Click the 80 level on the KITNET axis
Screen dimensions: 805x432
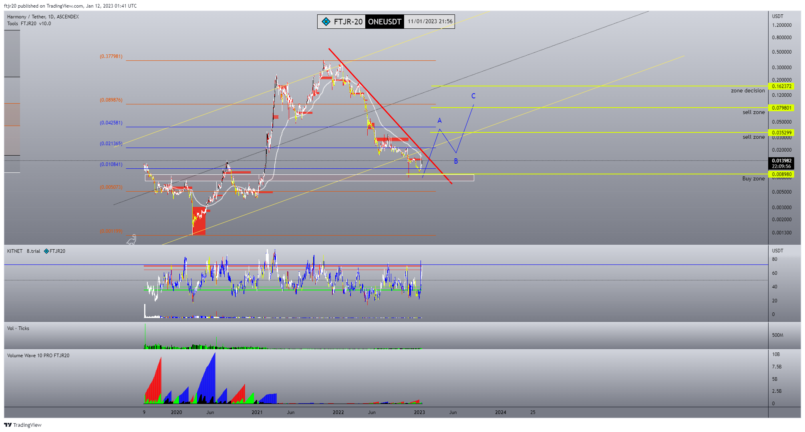tap(775, 259)
